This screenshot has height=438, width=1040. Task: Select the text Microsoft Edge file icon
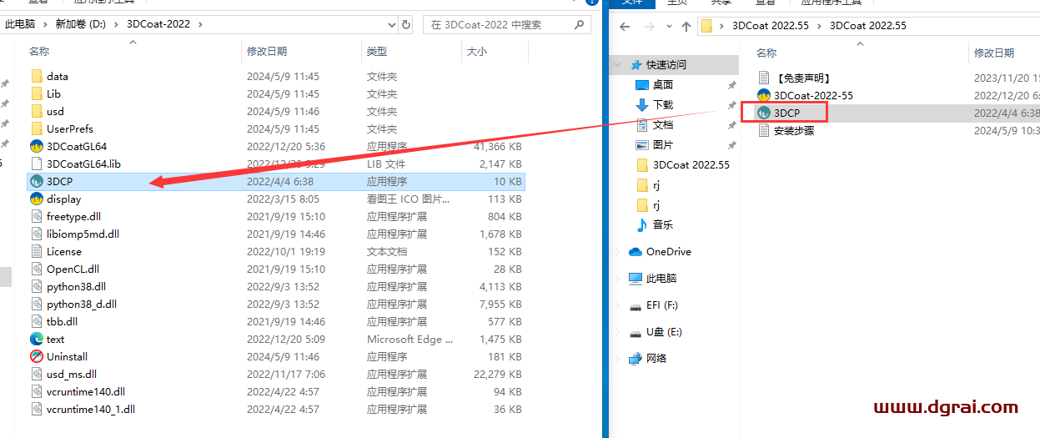point(37,339)
